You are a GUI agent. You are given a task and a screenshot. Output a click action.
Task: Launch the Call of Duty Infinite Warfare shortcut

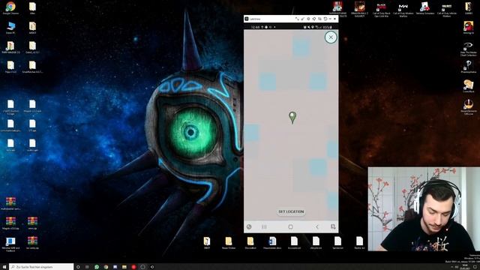tap(447, 9)
